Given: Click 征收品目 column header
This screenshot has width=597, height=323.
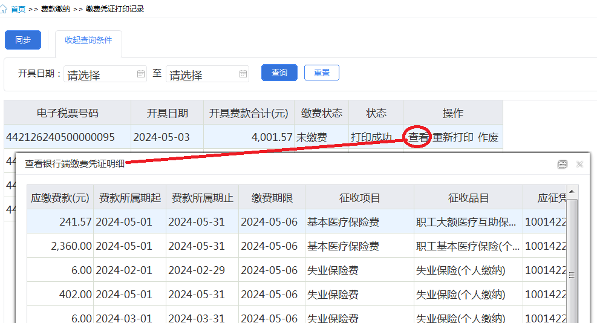Looking at the screenshot, I should tap(468, 198).
